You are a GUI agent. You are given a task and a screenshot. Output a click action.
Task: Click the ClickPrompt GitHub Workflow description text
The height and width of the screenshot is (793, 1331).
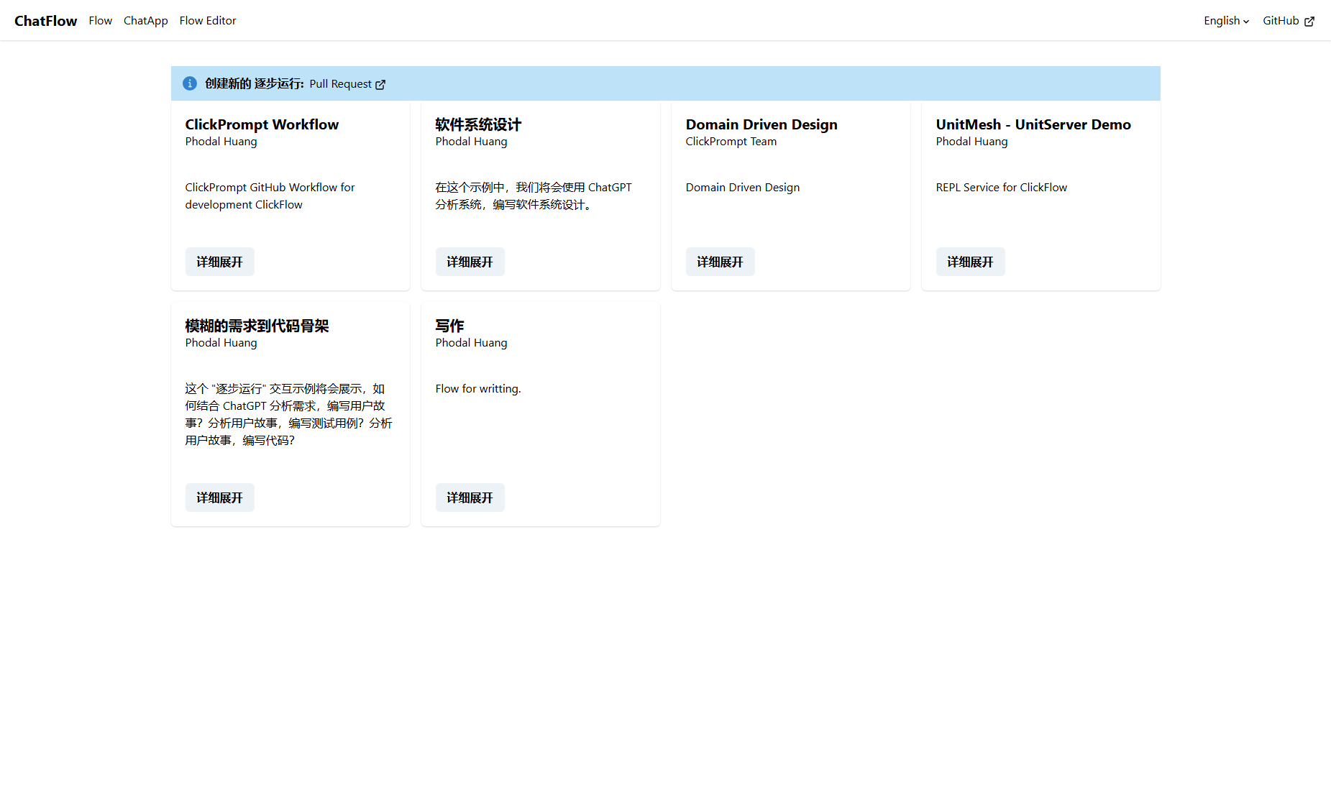[x=270, y=196]
